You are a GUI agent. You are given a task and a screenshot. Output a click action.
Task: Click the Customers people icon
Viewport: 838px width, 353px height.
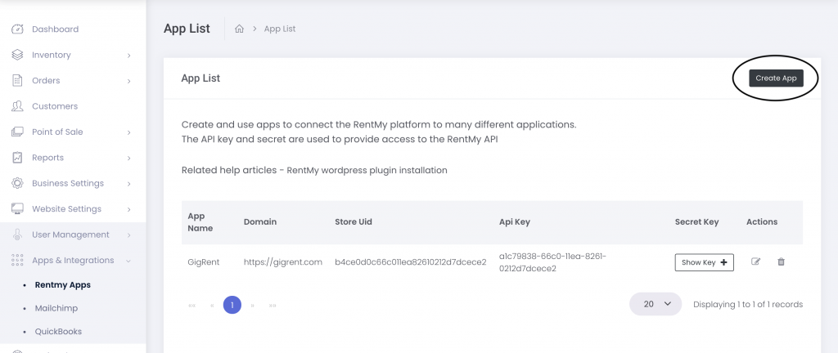pos(18,106)
